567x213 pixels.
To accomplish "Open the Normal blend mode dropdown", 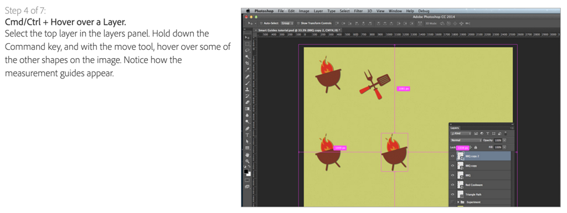I will (466, 140).
